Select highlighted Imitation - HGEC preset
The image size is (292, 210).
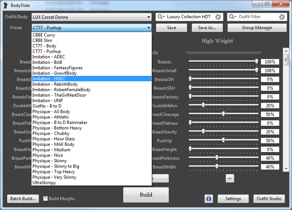91,79
